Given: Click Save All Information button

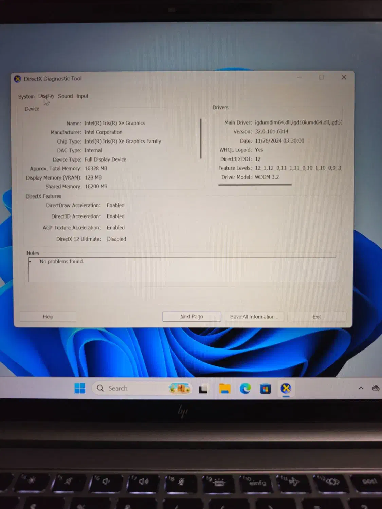Looking at the screenshot, I should pyautogui.click(x=254, y=317).
